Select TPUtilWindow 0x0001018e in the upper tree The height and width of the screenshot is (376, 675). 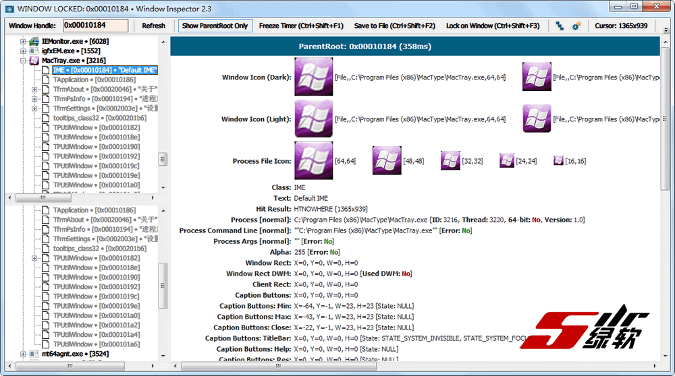[x=97, y=137]
